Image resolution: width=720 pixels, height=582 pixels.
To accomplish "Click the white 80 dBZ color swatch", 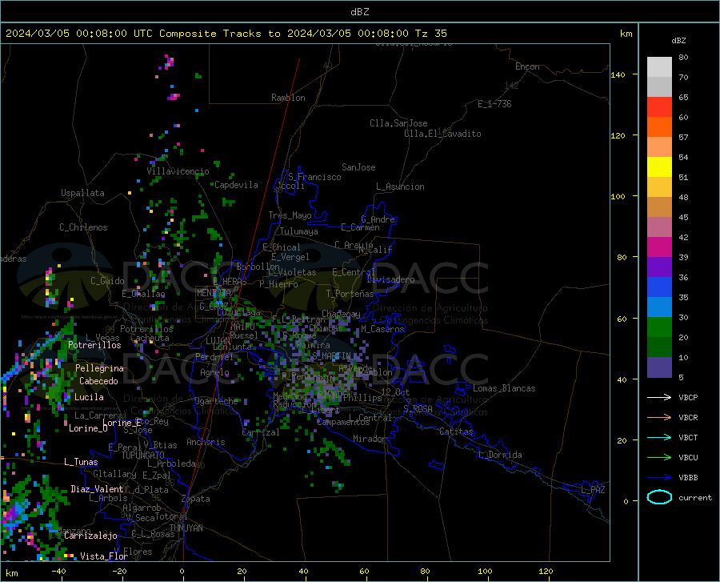I will [x=659, y=66].
